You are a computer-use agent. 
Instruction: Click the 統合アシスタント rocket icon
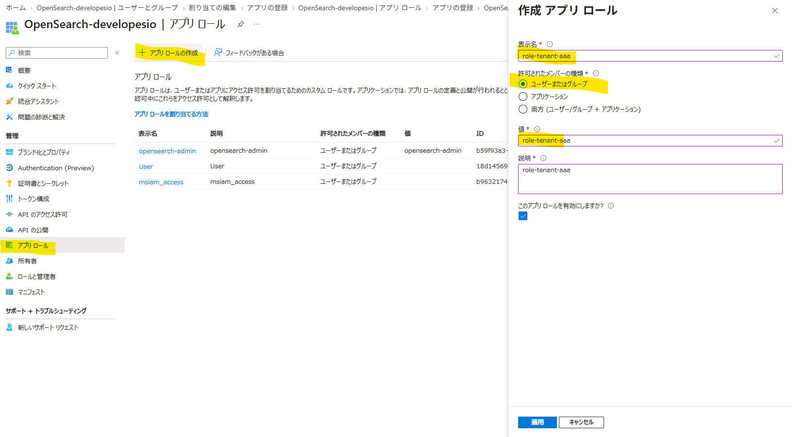click(9, 101)
